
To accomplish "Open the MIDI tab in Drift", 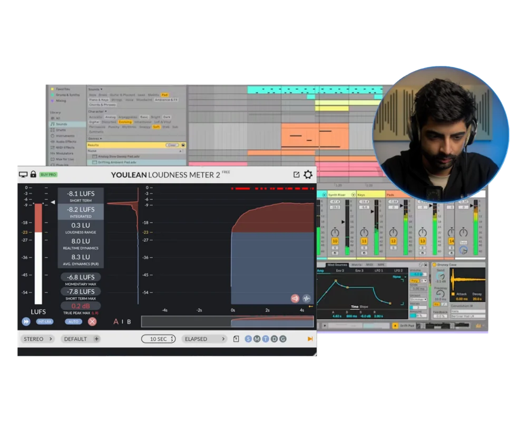I will (x=369, y=265).
